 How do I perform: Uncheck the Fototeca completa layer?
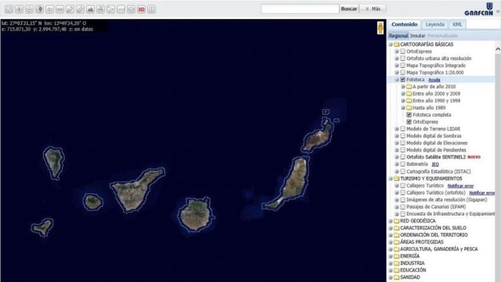(x=409, y=115)
